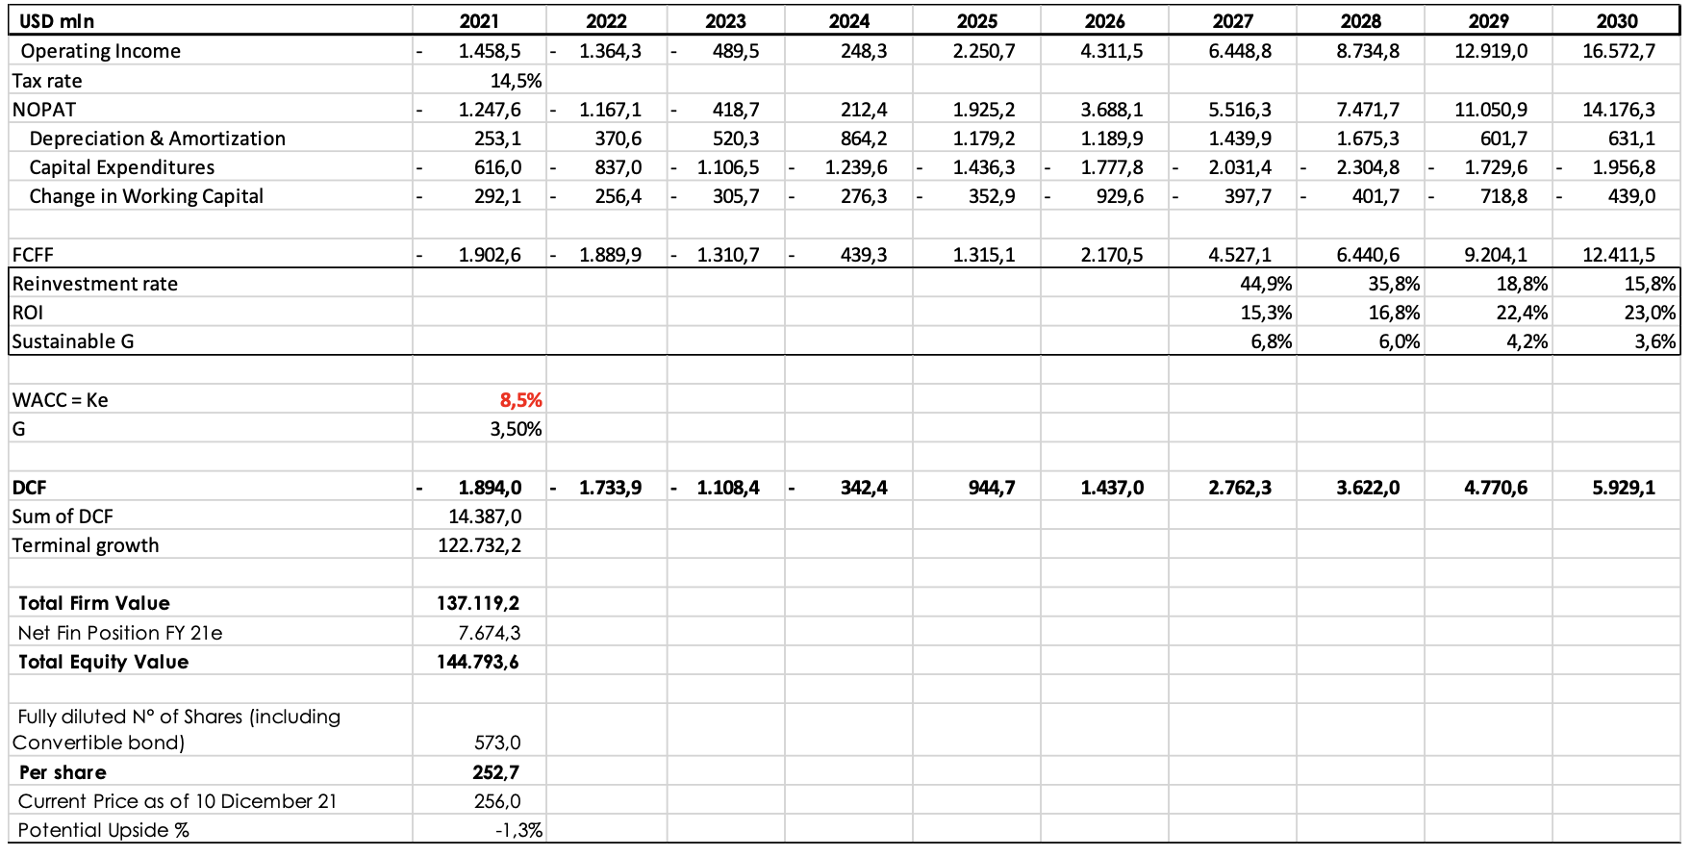Select Total Firm Value 137.119,2
The image size is (1691, 856).
point(478,603)
